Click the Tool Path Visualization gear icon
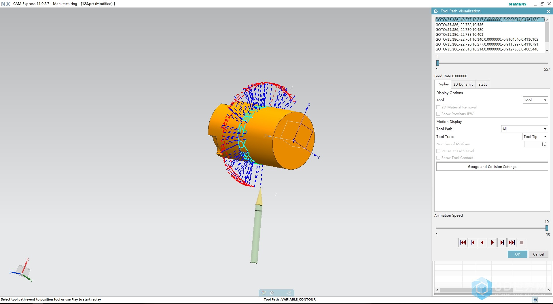This screenshot has height=304, width=553. pyautogui.click(x=436, y=11)
